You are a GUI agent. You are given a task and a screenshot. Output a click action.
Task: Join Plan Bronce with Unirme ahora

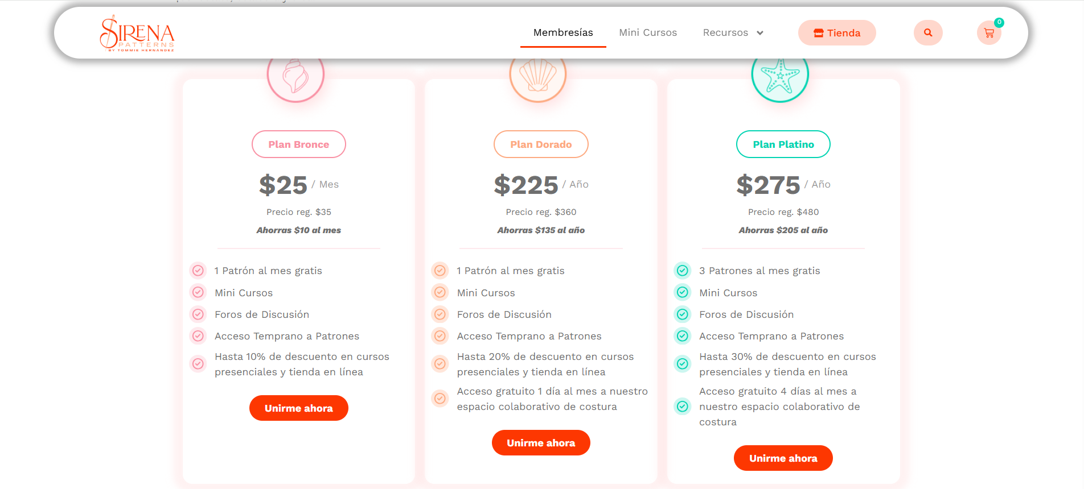pyautogui.click(x=299, y=408)
